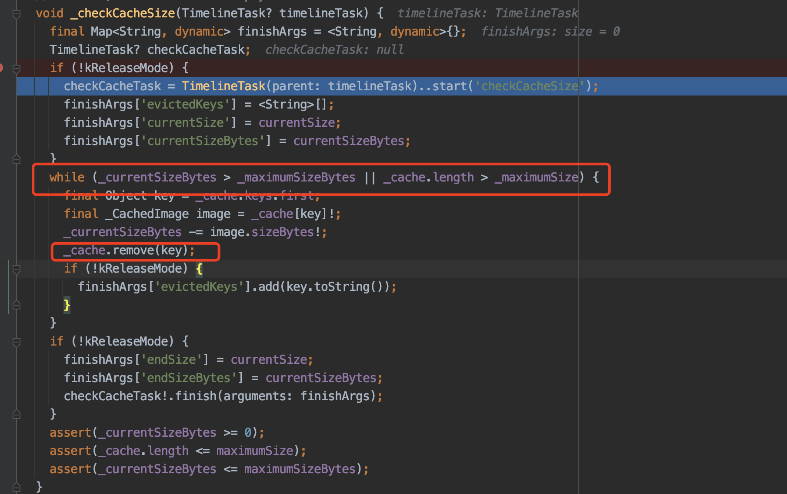Click the gutter fold marker next to finishArgs evictedKeys add block
Viewport: 787px width, 494px height.
pyautogui.click(x=17, y=305)
